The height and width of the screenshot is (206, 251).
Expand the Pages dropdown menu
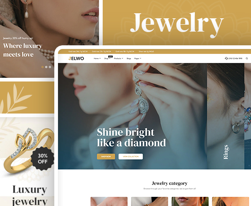click(137, 59)
